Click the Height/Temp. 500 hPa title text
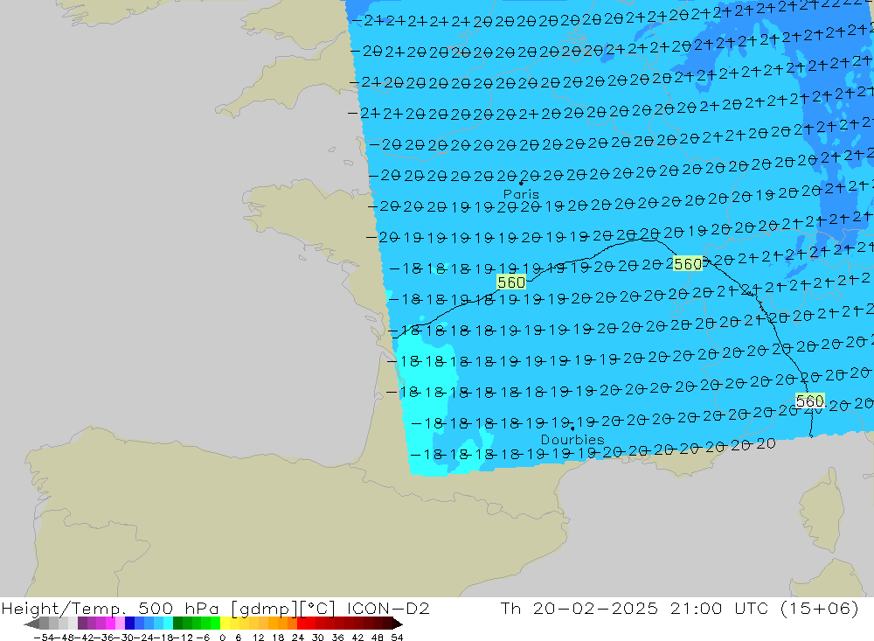 click(110, 608)
